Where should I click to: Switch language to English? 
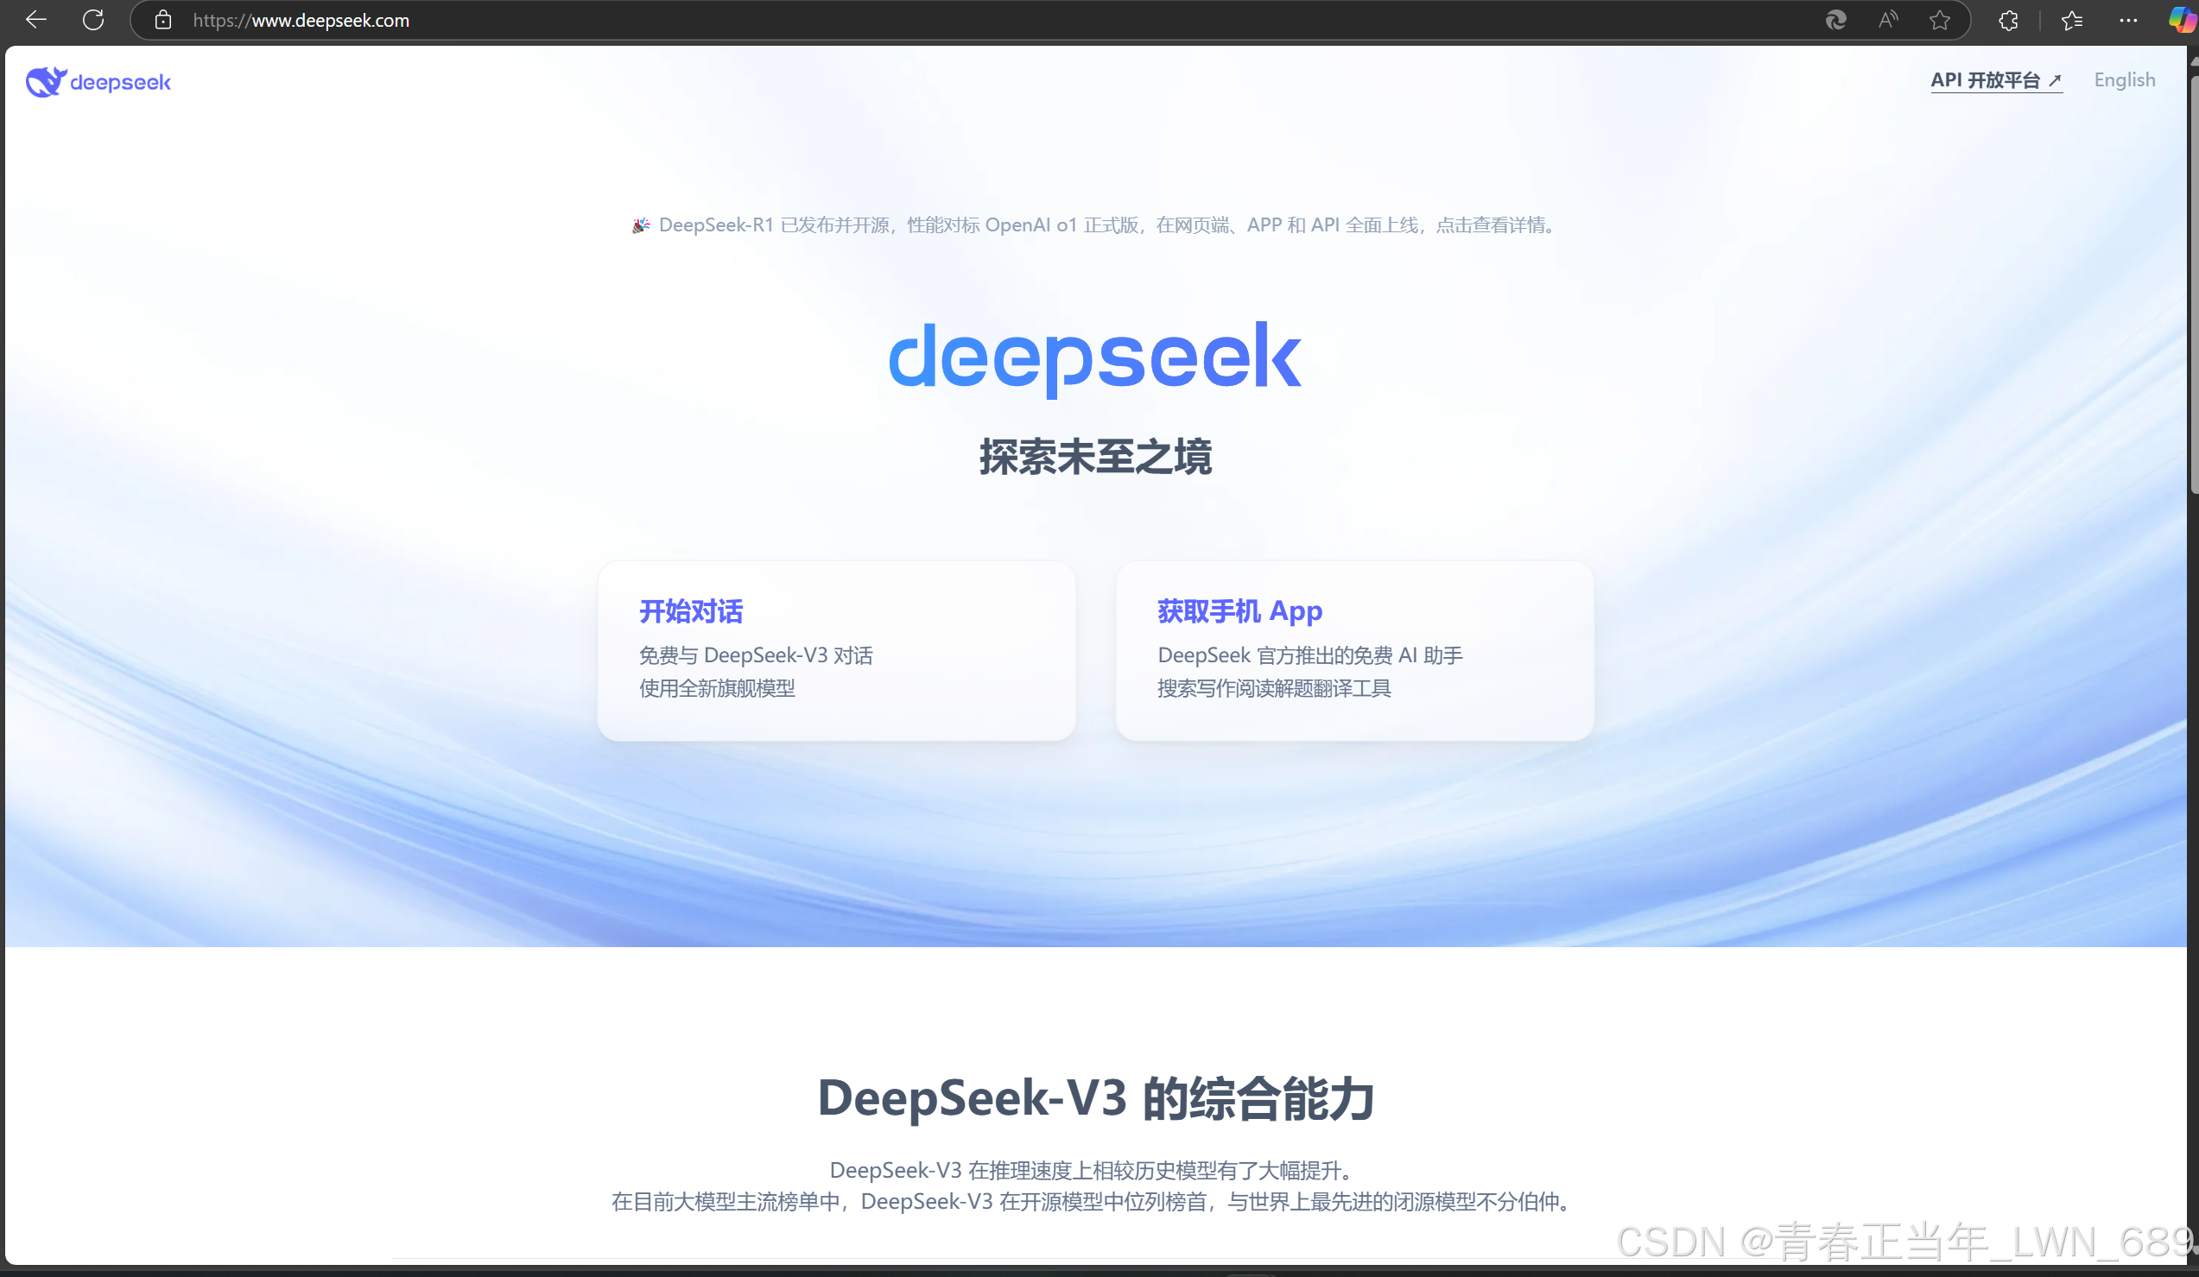[x=2124, y=80]
